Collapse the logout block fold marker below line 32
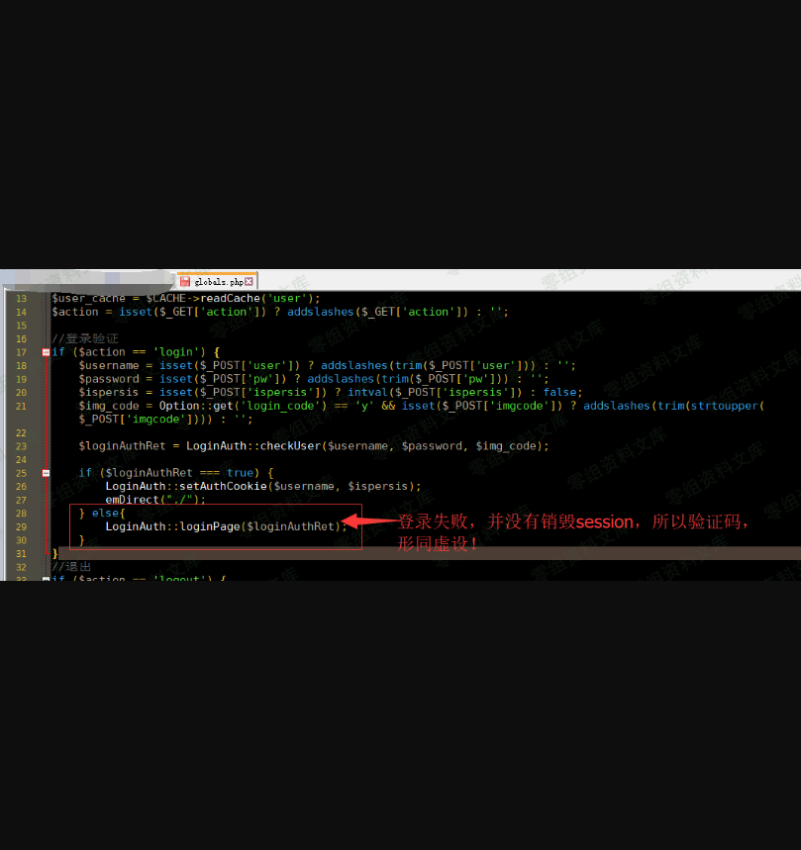The width and height of the screenshot is (801, 850). (x=46, y=578)
